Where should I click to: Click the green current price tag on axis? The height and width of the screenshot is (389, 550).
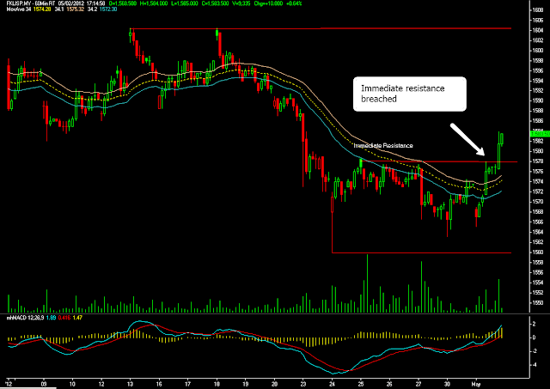(540, 133)
